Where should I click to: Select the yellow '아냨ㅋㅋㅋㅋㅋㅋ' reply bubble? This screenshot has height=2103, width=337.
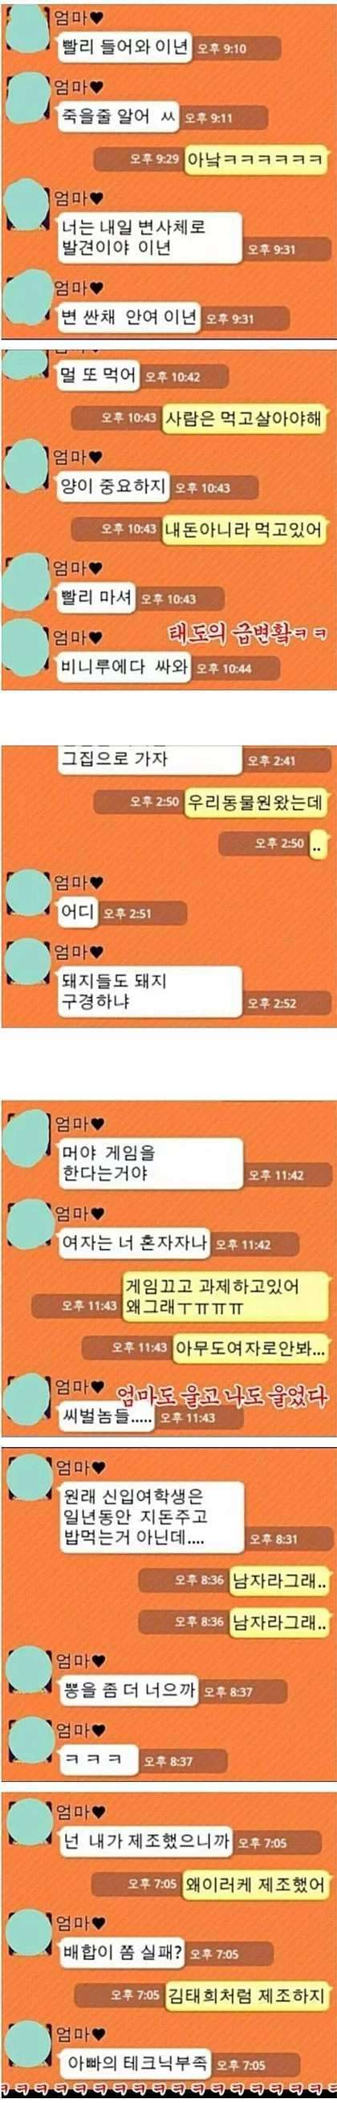click(x=254, y=159)
